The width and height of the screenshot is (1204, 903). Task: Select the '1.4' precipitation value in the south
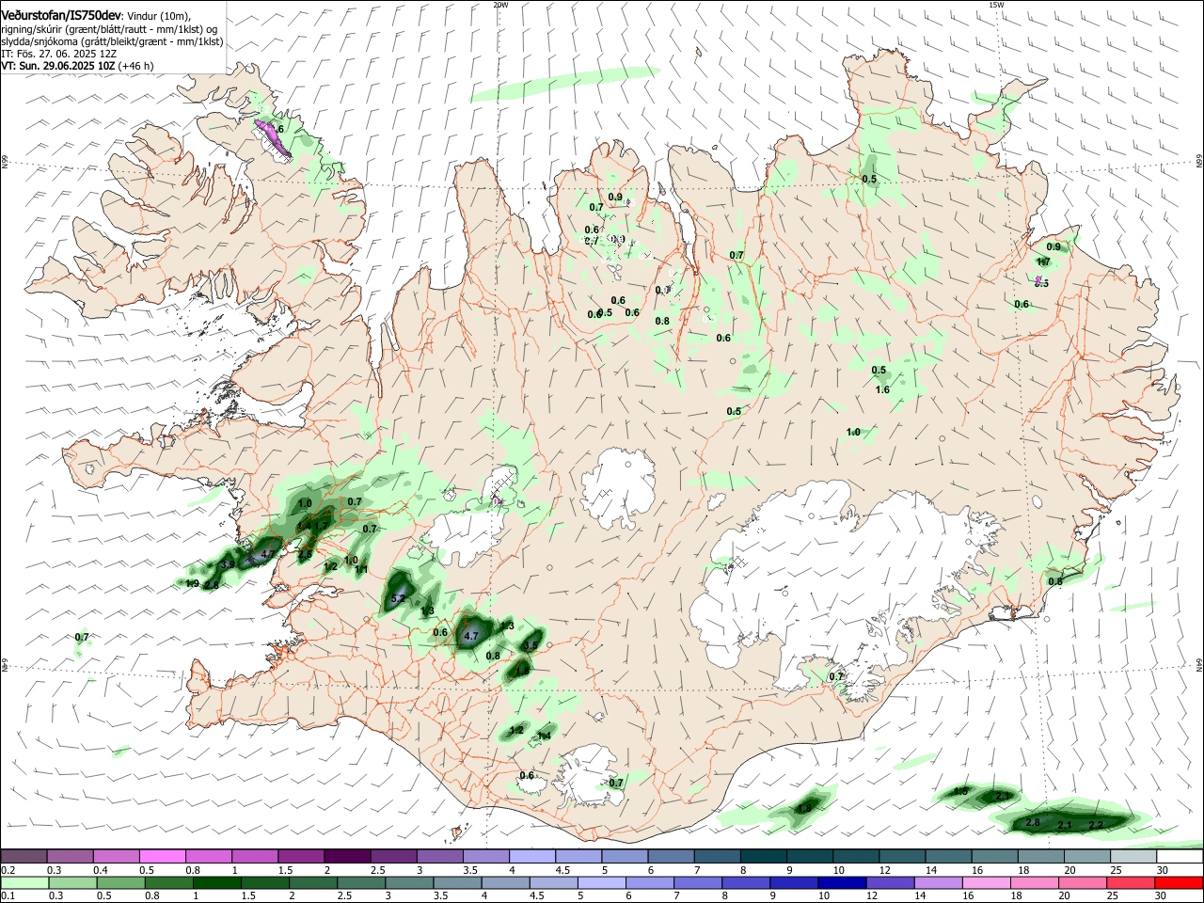(544, 737)
